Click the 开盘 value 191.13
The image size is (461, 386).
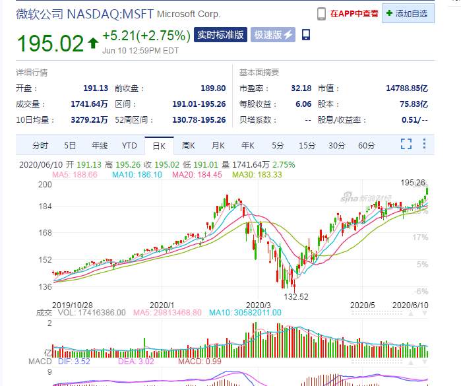tap(96, 88)
